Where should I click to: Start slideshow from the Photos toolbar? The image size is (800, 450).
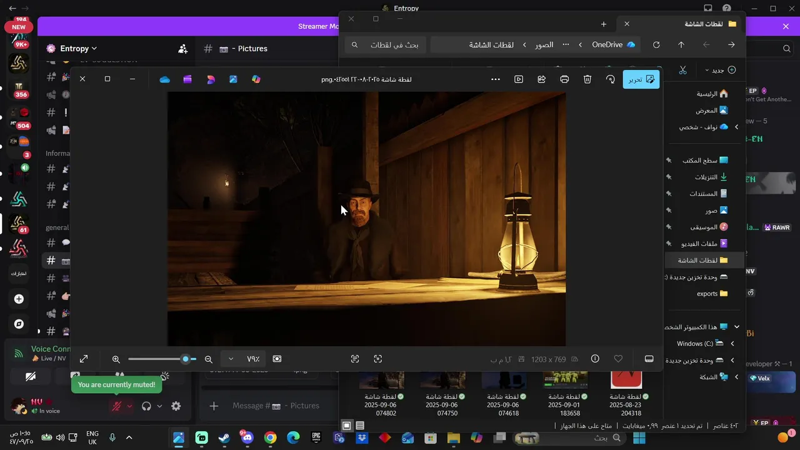point(519,79)
